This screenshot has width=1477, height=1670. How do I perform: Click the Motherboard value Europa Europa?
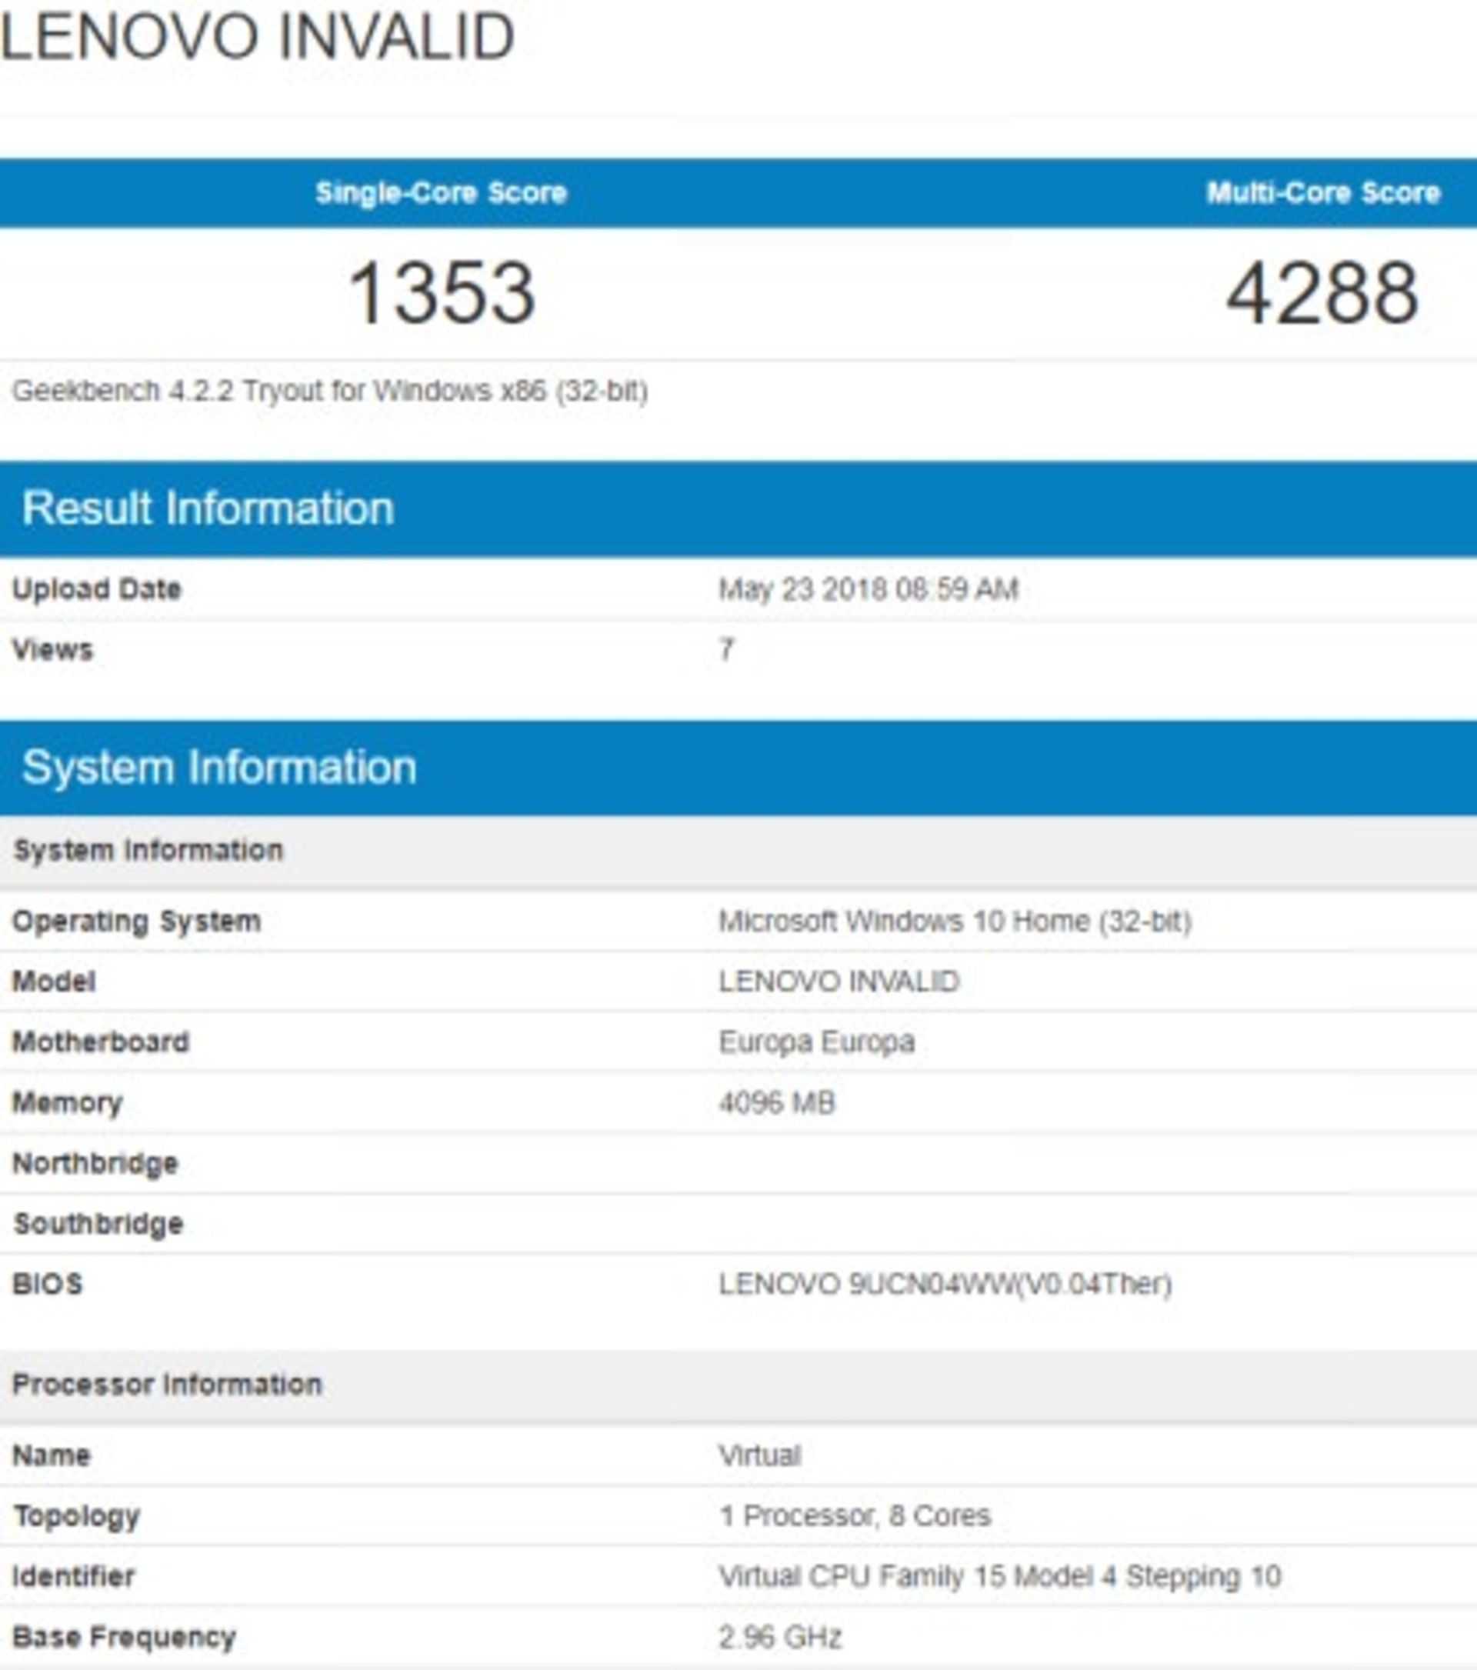tap(817, 1042)
